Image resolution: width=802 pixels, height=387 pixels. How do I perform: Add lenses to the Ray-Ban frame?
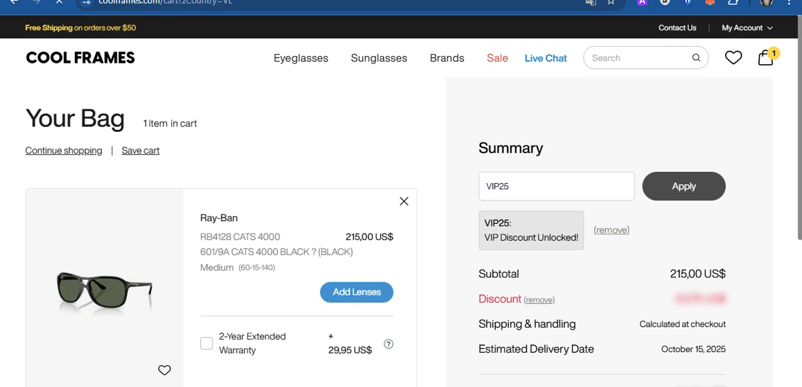(357, 292)
